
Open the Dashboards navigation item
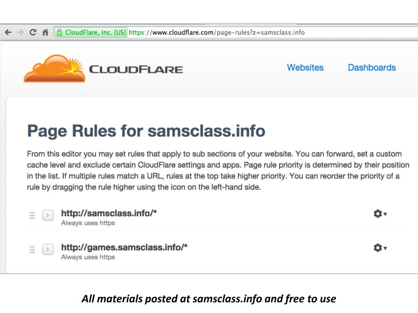372,68
